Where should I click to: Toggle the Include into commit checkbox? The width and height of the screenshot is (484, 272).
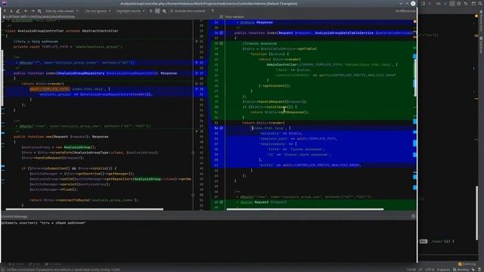188,11
